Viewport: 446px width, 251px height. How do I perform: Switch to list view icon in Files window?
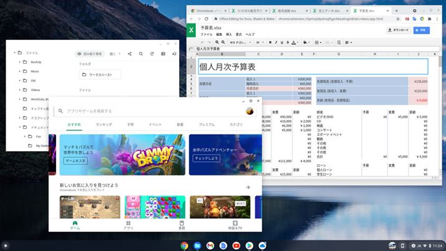point(163,54)
